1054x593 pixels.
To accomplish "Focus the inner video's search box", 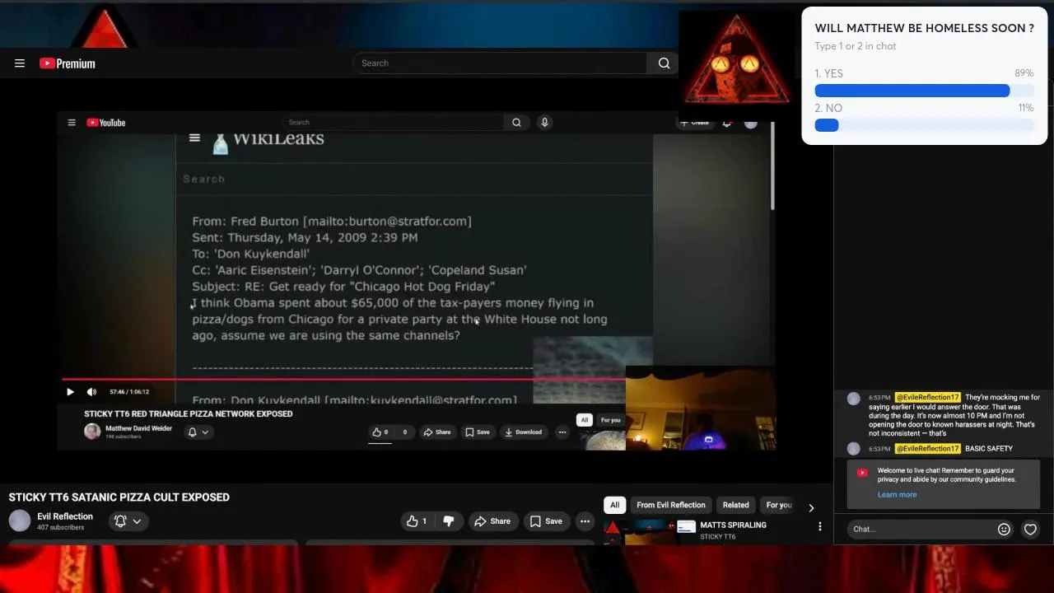I will tap(392, 123).
